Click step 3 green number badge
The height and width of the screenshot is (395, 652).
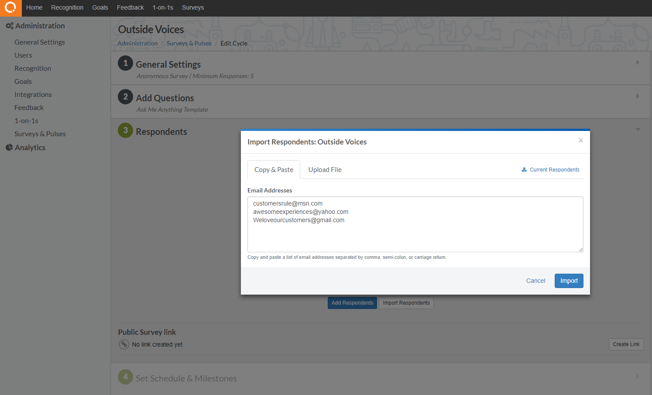click(126, 130)
